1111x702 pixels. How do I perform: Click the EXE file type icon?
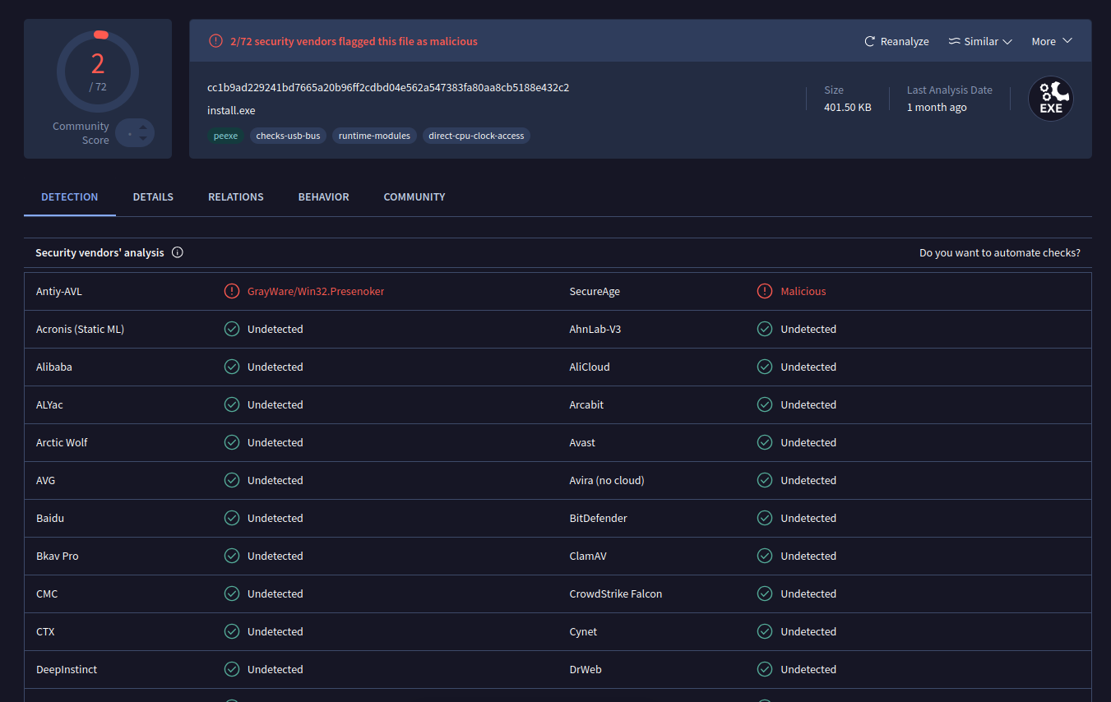click(x=1051, y=99)
